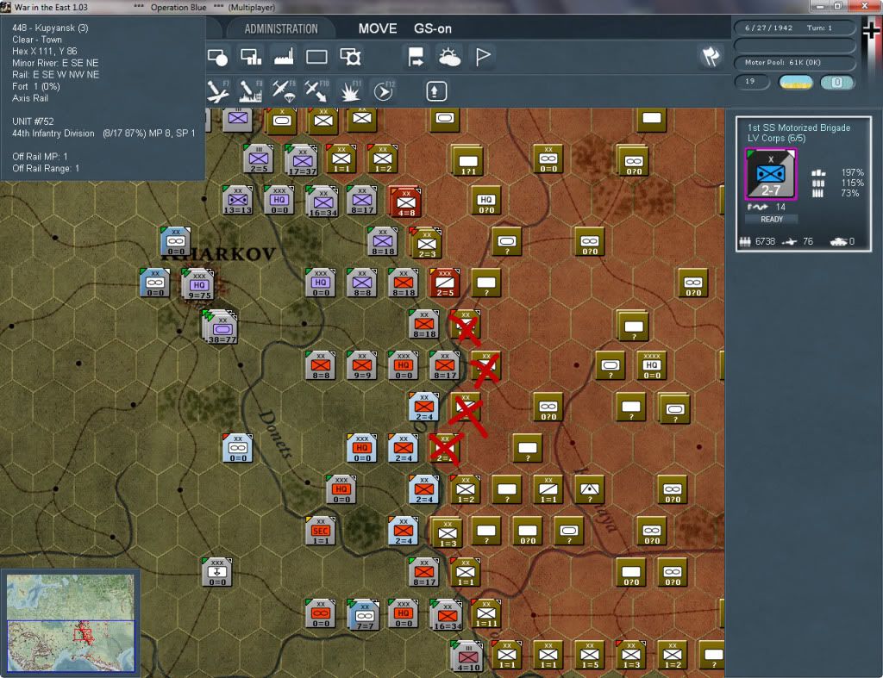Screen dimensions: 883x678
Task: Select the red Soviet unit labeled 4=8
Action: (405, 202)
